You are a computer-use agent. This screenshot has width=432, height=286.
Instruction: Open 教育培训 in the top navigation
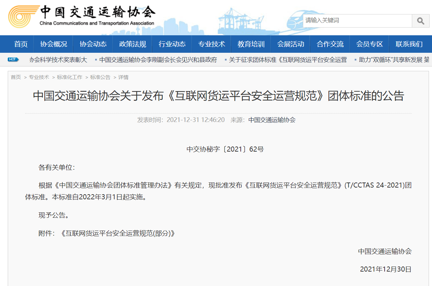(251, 44)
